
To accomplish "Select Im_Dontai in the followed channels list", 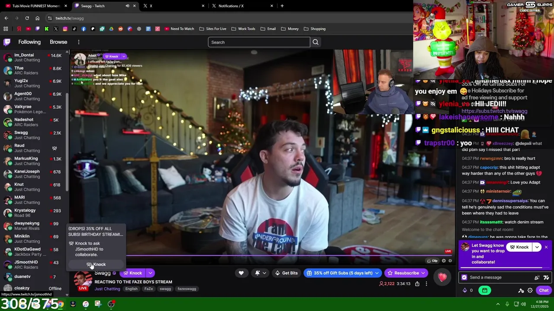I will pyautogui.click(x=33, y=57).
